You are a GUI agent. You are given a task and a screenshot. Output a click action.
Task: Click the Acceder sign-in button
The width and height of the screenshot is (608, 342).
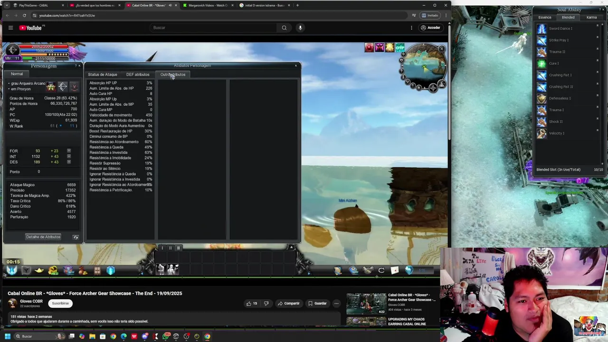pyautogui.click(x=430, y=28)
